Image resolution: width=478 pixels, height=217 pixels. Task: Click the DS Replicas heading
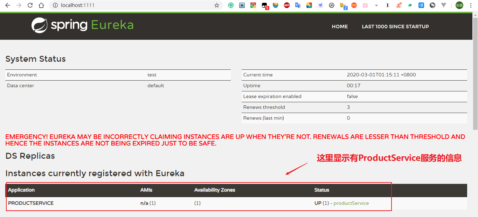point(30,156)
